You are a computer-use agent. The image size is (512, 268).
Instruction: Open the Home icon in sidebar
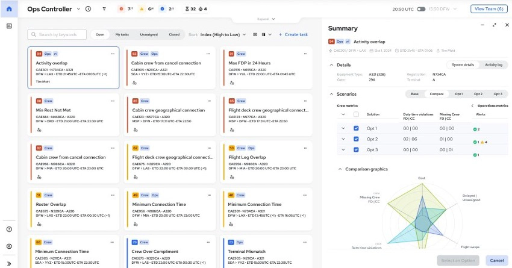pyautogui.click(x=9, y=9)
